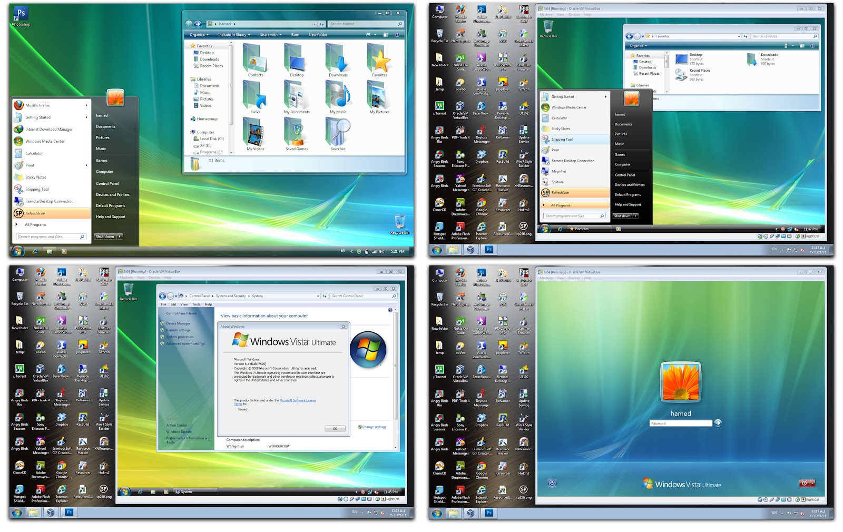
Task: Click Burn in the hamed window toolbar
Action: [x=295, y=35]
